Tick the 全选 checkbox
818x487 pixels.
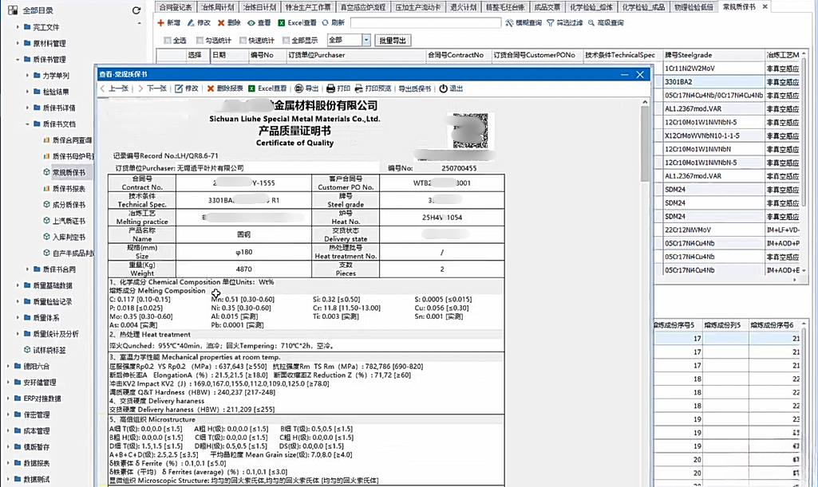point(168,40)
